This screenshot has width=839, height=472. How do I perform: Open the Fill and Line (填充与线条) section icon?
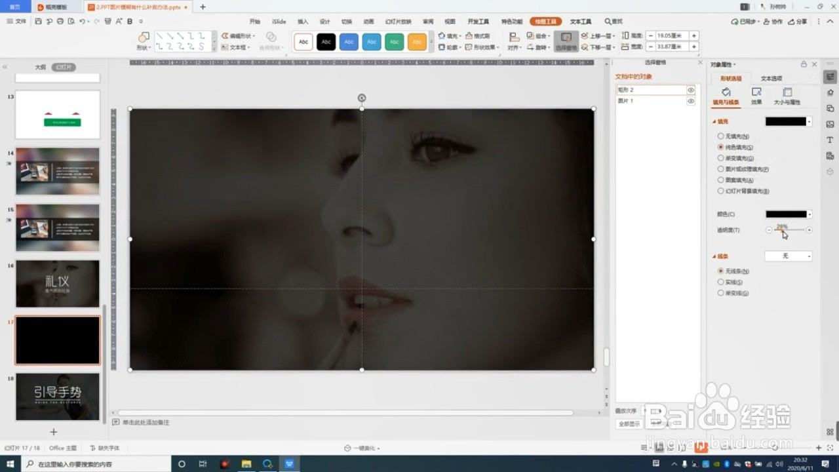click(x=726, y=92)
